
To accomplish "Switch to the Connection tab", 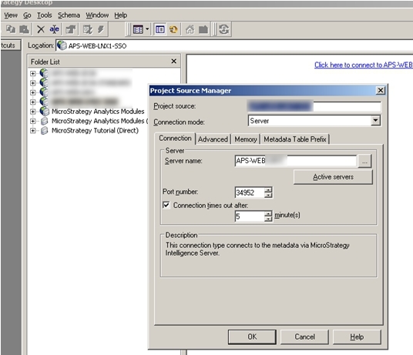I will (175, 138).
